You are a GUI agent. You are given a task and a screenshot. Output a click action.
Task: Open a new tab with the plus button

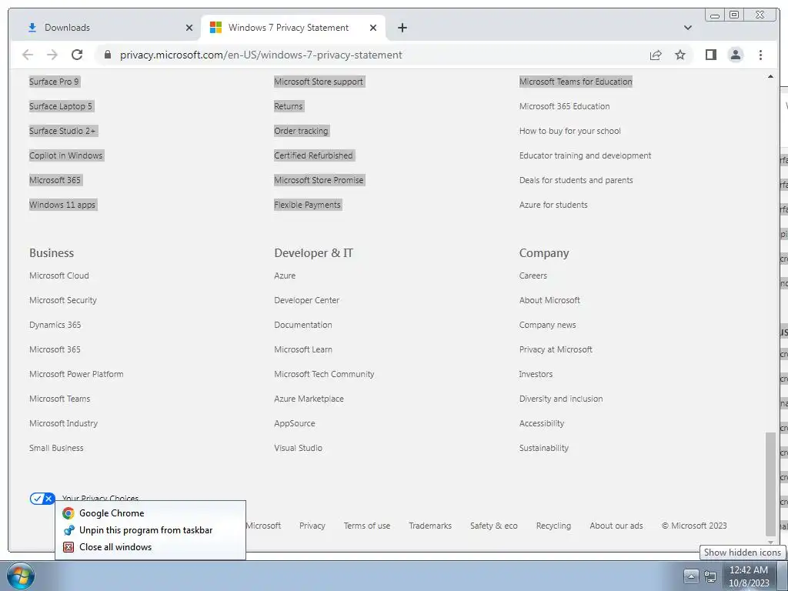coord(402,28)
